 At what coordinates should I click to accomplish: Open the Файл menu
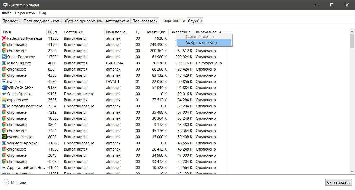click(7, 13)
